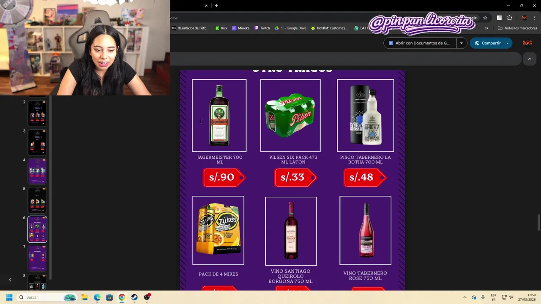Select page 5 thumbnail
Screen dimensions: 541x304
pos(37,200)
